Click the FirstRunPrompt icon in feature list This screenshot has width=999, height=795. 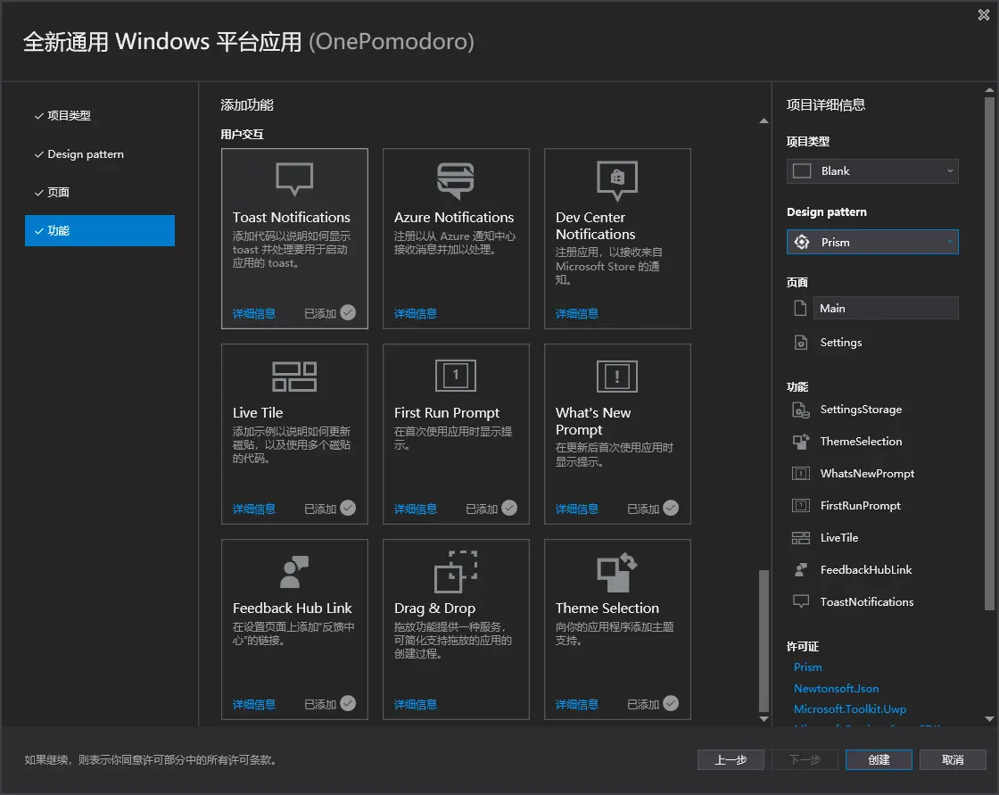point(801,506)
